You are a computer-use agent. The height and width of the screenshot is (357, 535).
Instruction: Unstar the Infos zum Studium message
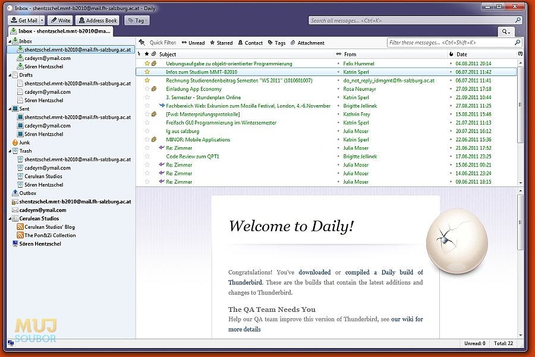point(147,72)
